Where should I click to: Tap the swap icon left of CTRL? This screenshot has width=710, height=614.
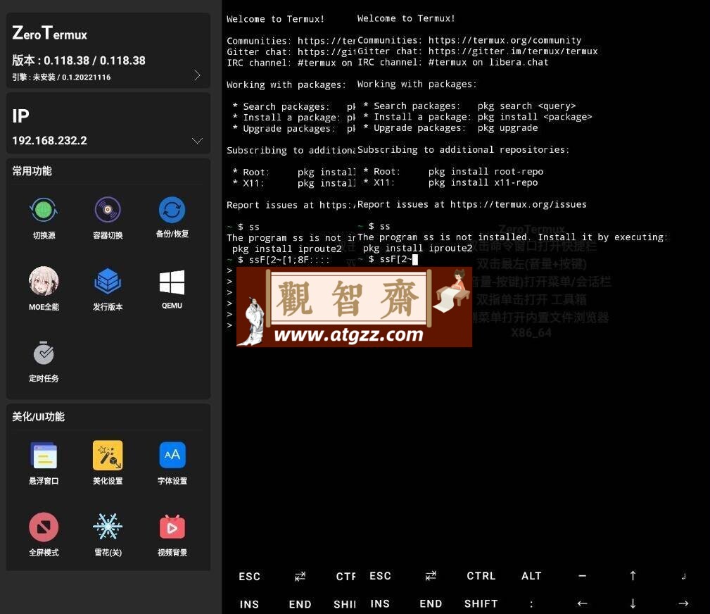(x=431, y=576)
